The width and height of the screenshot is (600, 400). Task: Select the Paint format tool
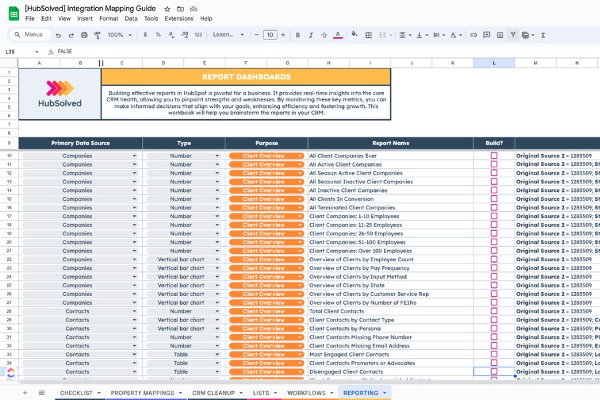click(x=97, y=35)
